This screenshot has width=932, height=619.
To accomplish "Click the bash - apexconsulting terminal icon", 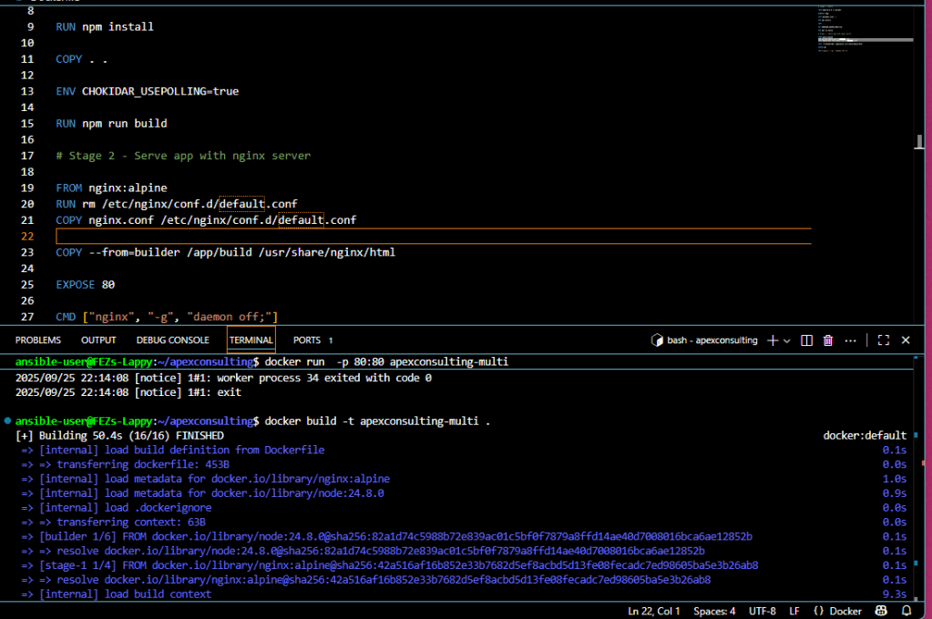I will [657, 340].
